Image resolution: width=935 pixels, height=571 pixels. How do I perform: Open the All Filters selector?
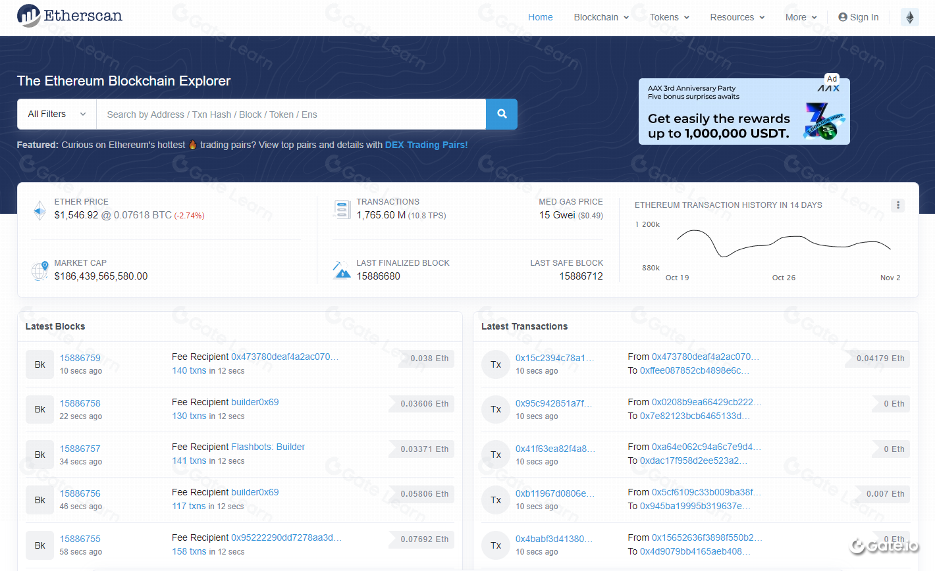tap(56, 114)
